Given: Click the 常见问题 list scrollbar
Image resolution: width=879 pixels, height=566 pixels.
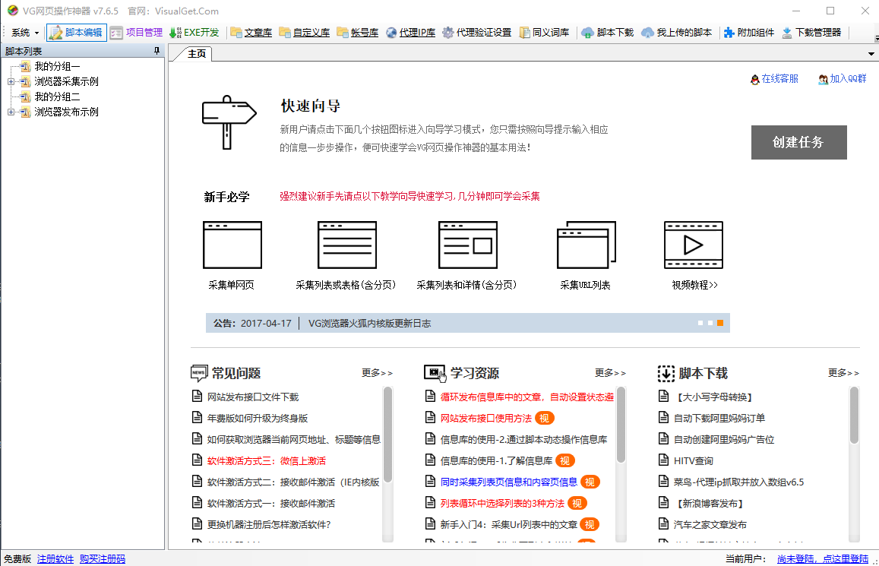Looking at the screenshot, I should [387, 435].
